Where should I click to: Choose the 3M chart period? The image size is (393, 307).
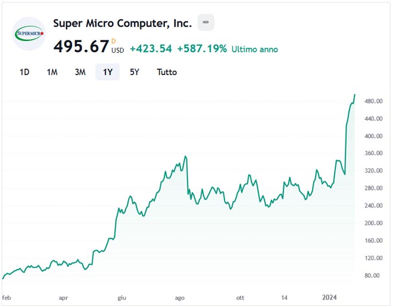coord(80,72)
